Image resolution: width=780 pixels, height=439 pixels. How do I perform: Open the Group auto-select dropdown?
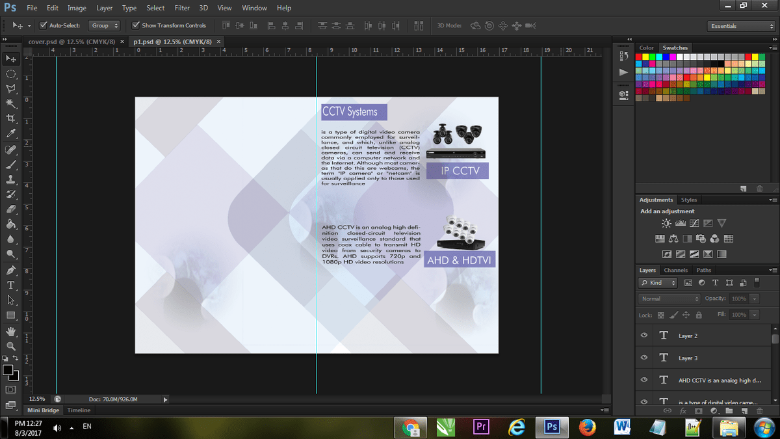(105, 25)
